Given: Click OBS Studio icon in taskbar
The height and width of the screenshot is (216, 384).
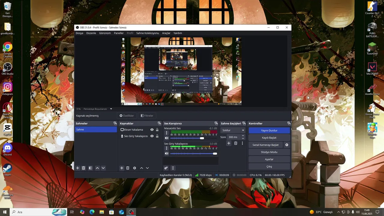Looking at the screenshot, I should (131, 212).
